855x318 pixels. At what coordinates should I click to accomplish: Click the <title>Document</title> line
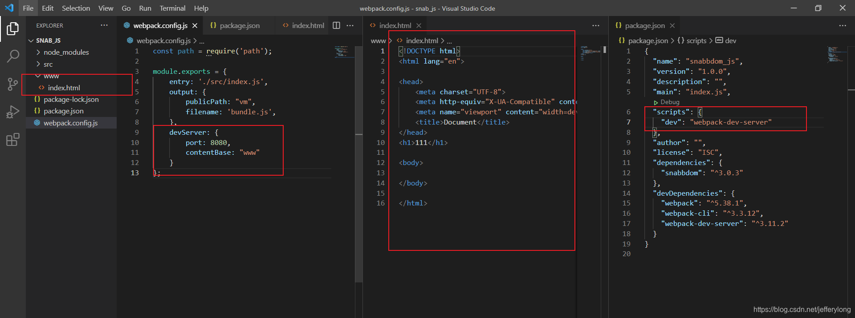462,122
